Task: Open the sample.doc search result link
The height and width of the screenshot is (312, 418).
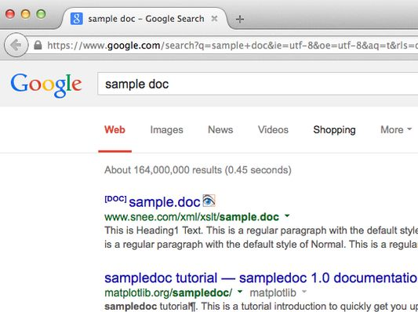Action: point(165,202)
